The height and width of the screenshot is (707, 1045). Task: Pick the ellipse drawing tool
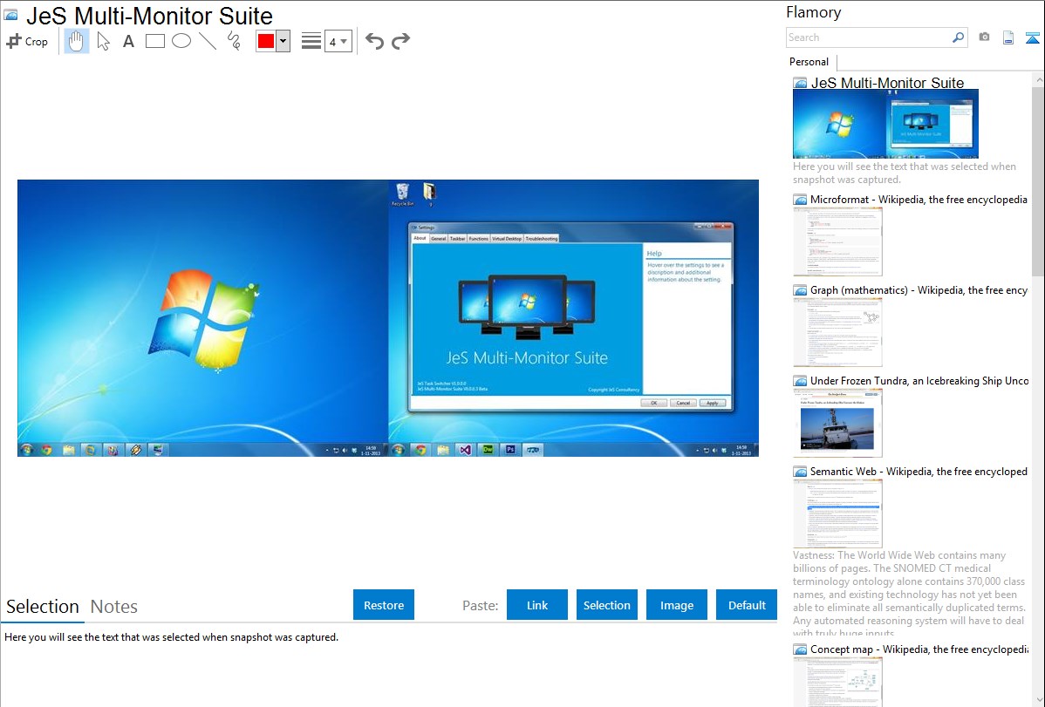[x=181, y=41]
